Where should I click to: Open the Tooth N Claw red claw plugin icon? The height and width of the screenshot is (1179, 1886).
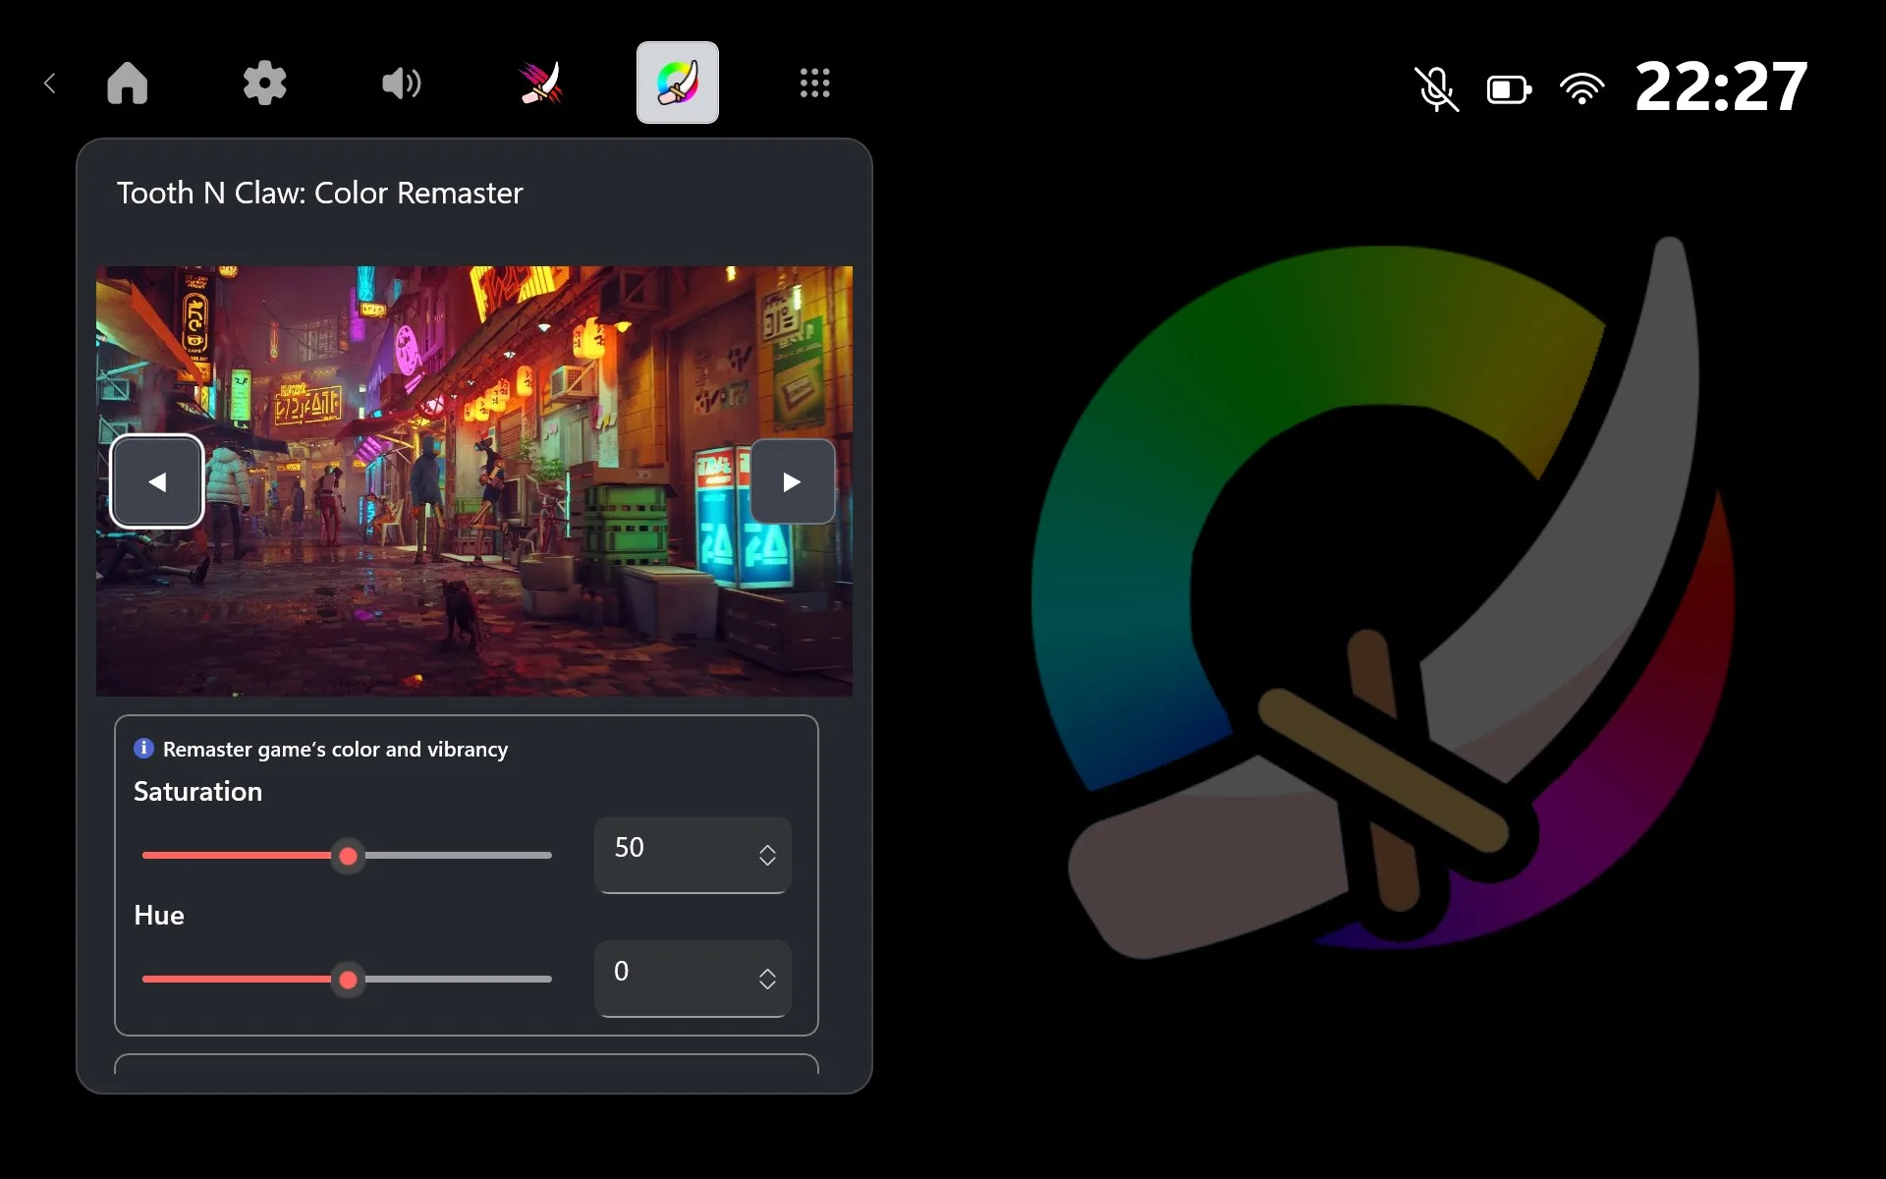pyautogui.click(x=540, y=84)
